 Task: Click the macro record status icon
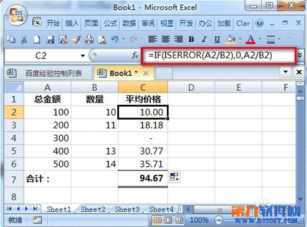37,220
